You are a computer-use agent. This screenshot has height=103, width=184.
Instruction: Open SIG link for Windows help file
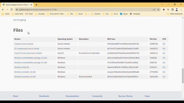point(164,67)
